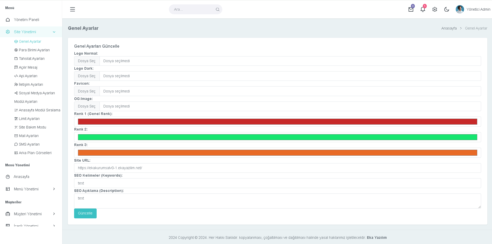Focus the Site URL input

click(277, 168)
